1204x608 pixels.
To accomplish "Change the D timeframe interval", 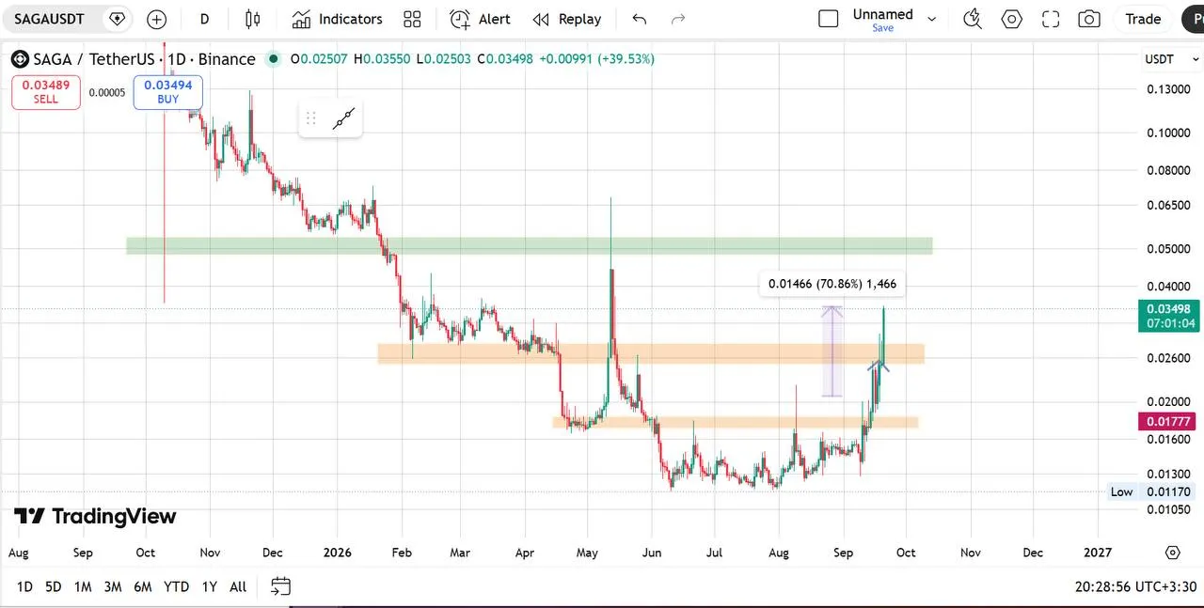I will (204, 19).
